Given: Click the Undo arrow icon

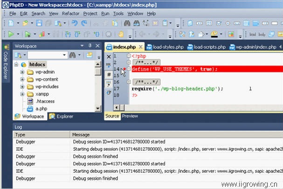Looking at the screenshot, I should (75, 23).
